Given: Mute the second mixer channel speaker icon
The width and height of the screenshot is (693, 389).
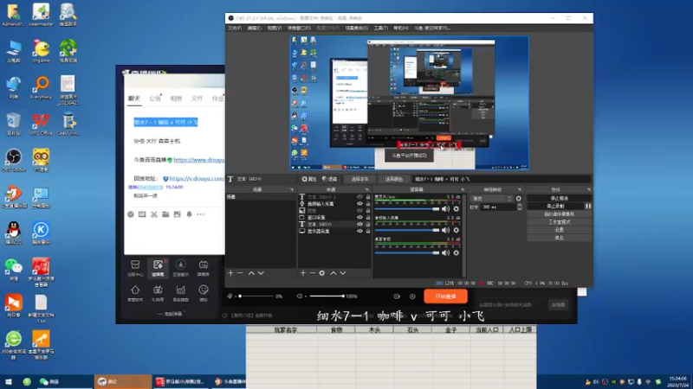Looking at the screenshot, I should pyautogui.click(x=445, y=230).
